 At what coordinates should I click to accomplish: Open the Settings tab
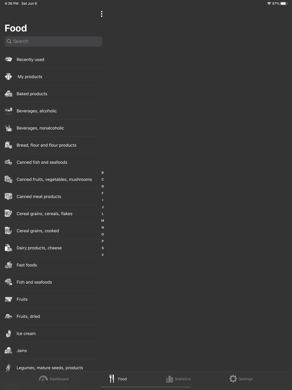pyautogui.click(x=241, y=379)
